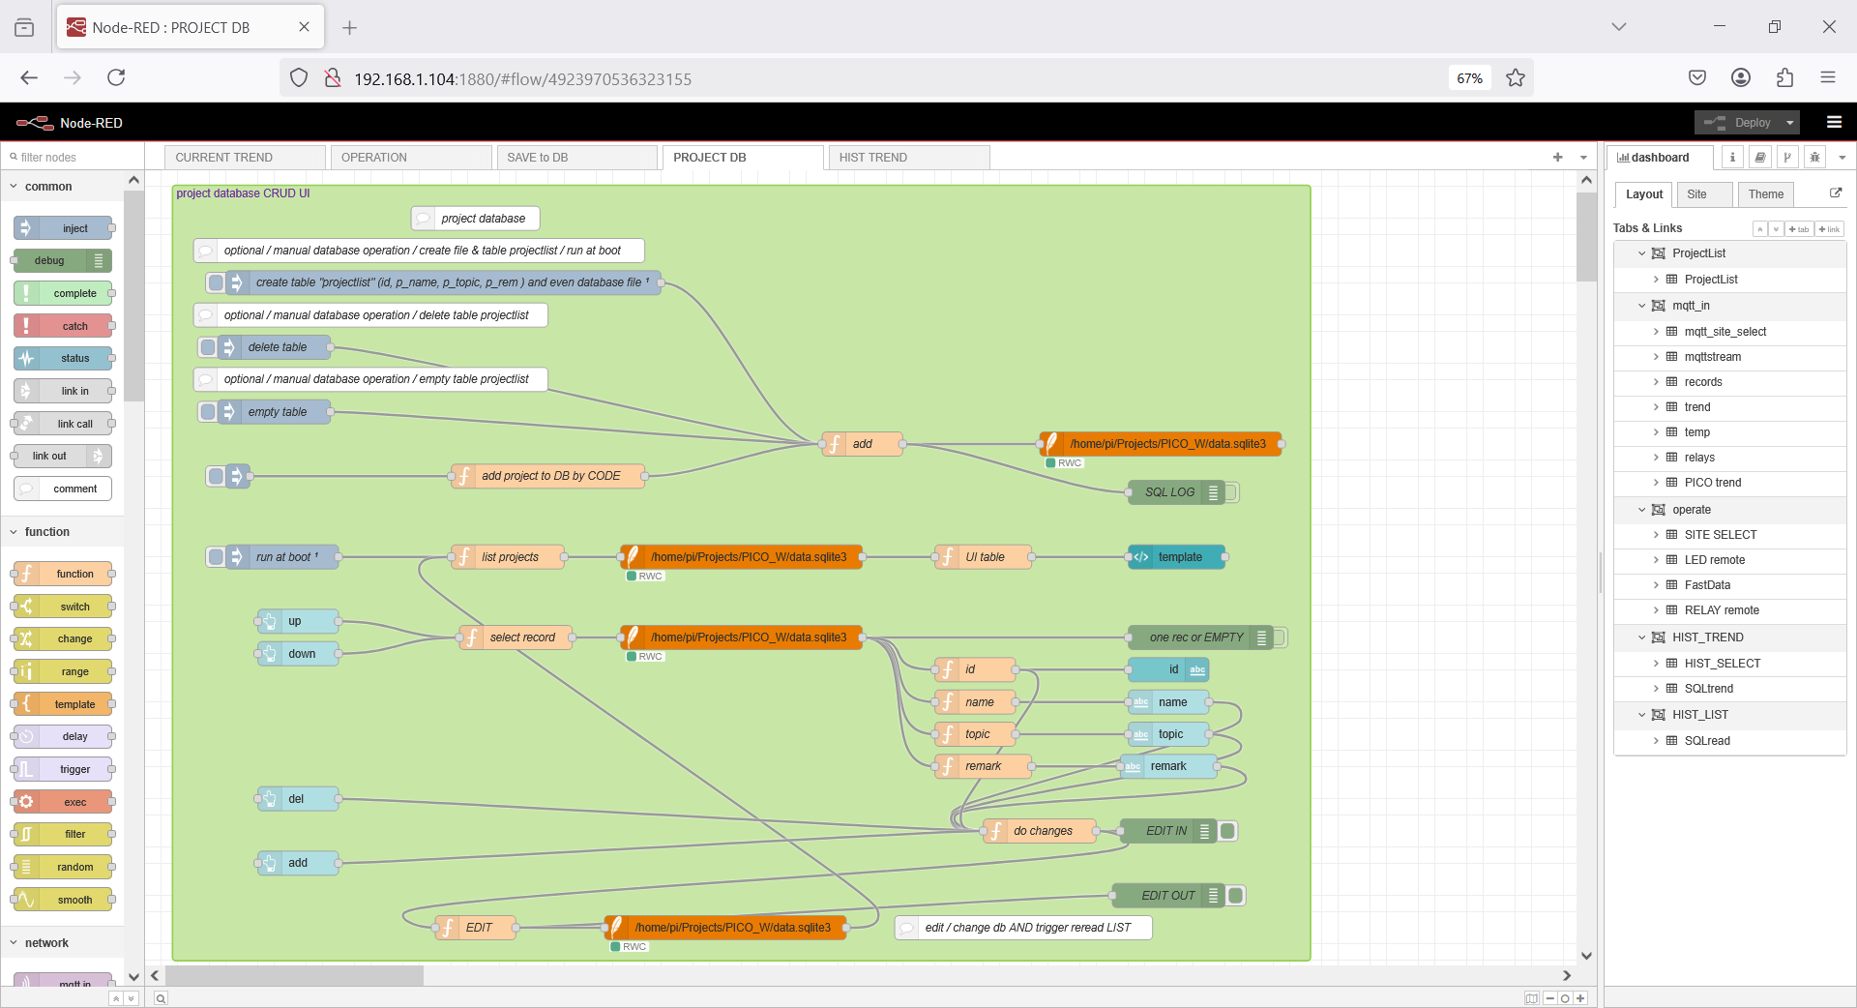Click the workspace search magnifier icon
The height and width of the screenshot is (1008, 1857).
point(161,998)
